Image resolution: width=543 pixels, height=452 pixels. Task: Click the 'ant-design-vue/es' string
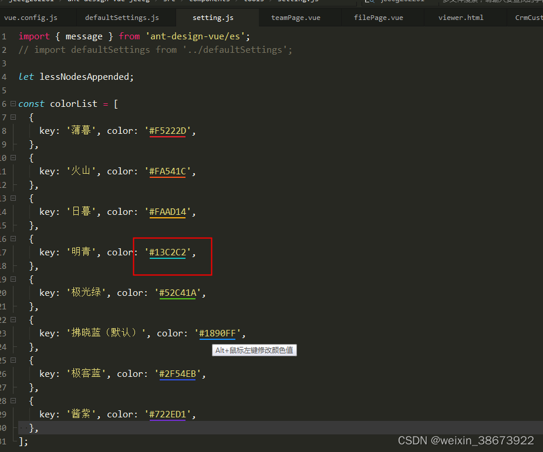(195, 36)
